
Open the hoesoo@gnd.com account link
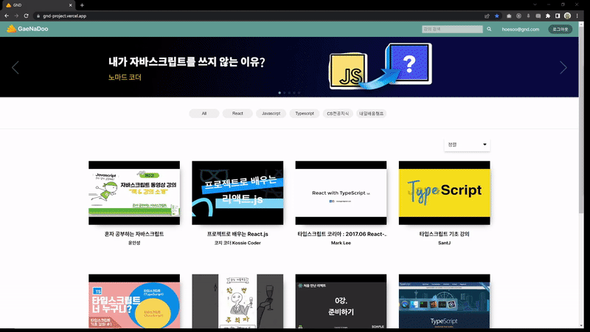(520, 30)
